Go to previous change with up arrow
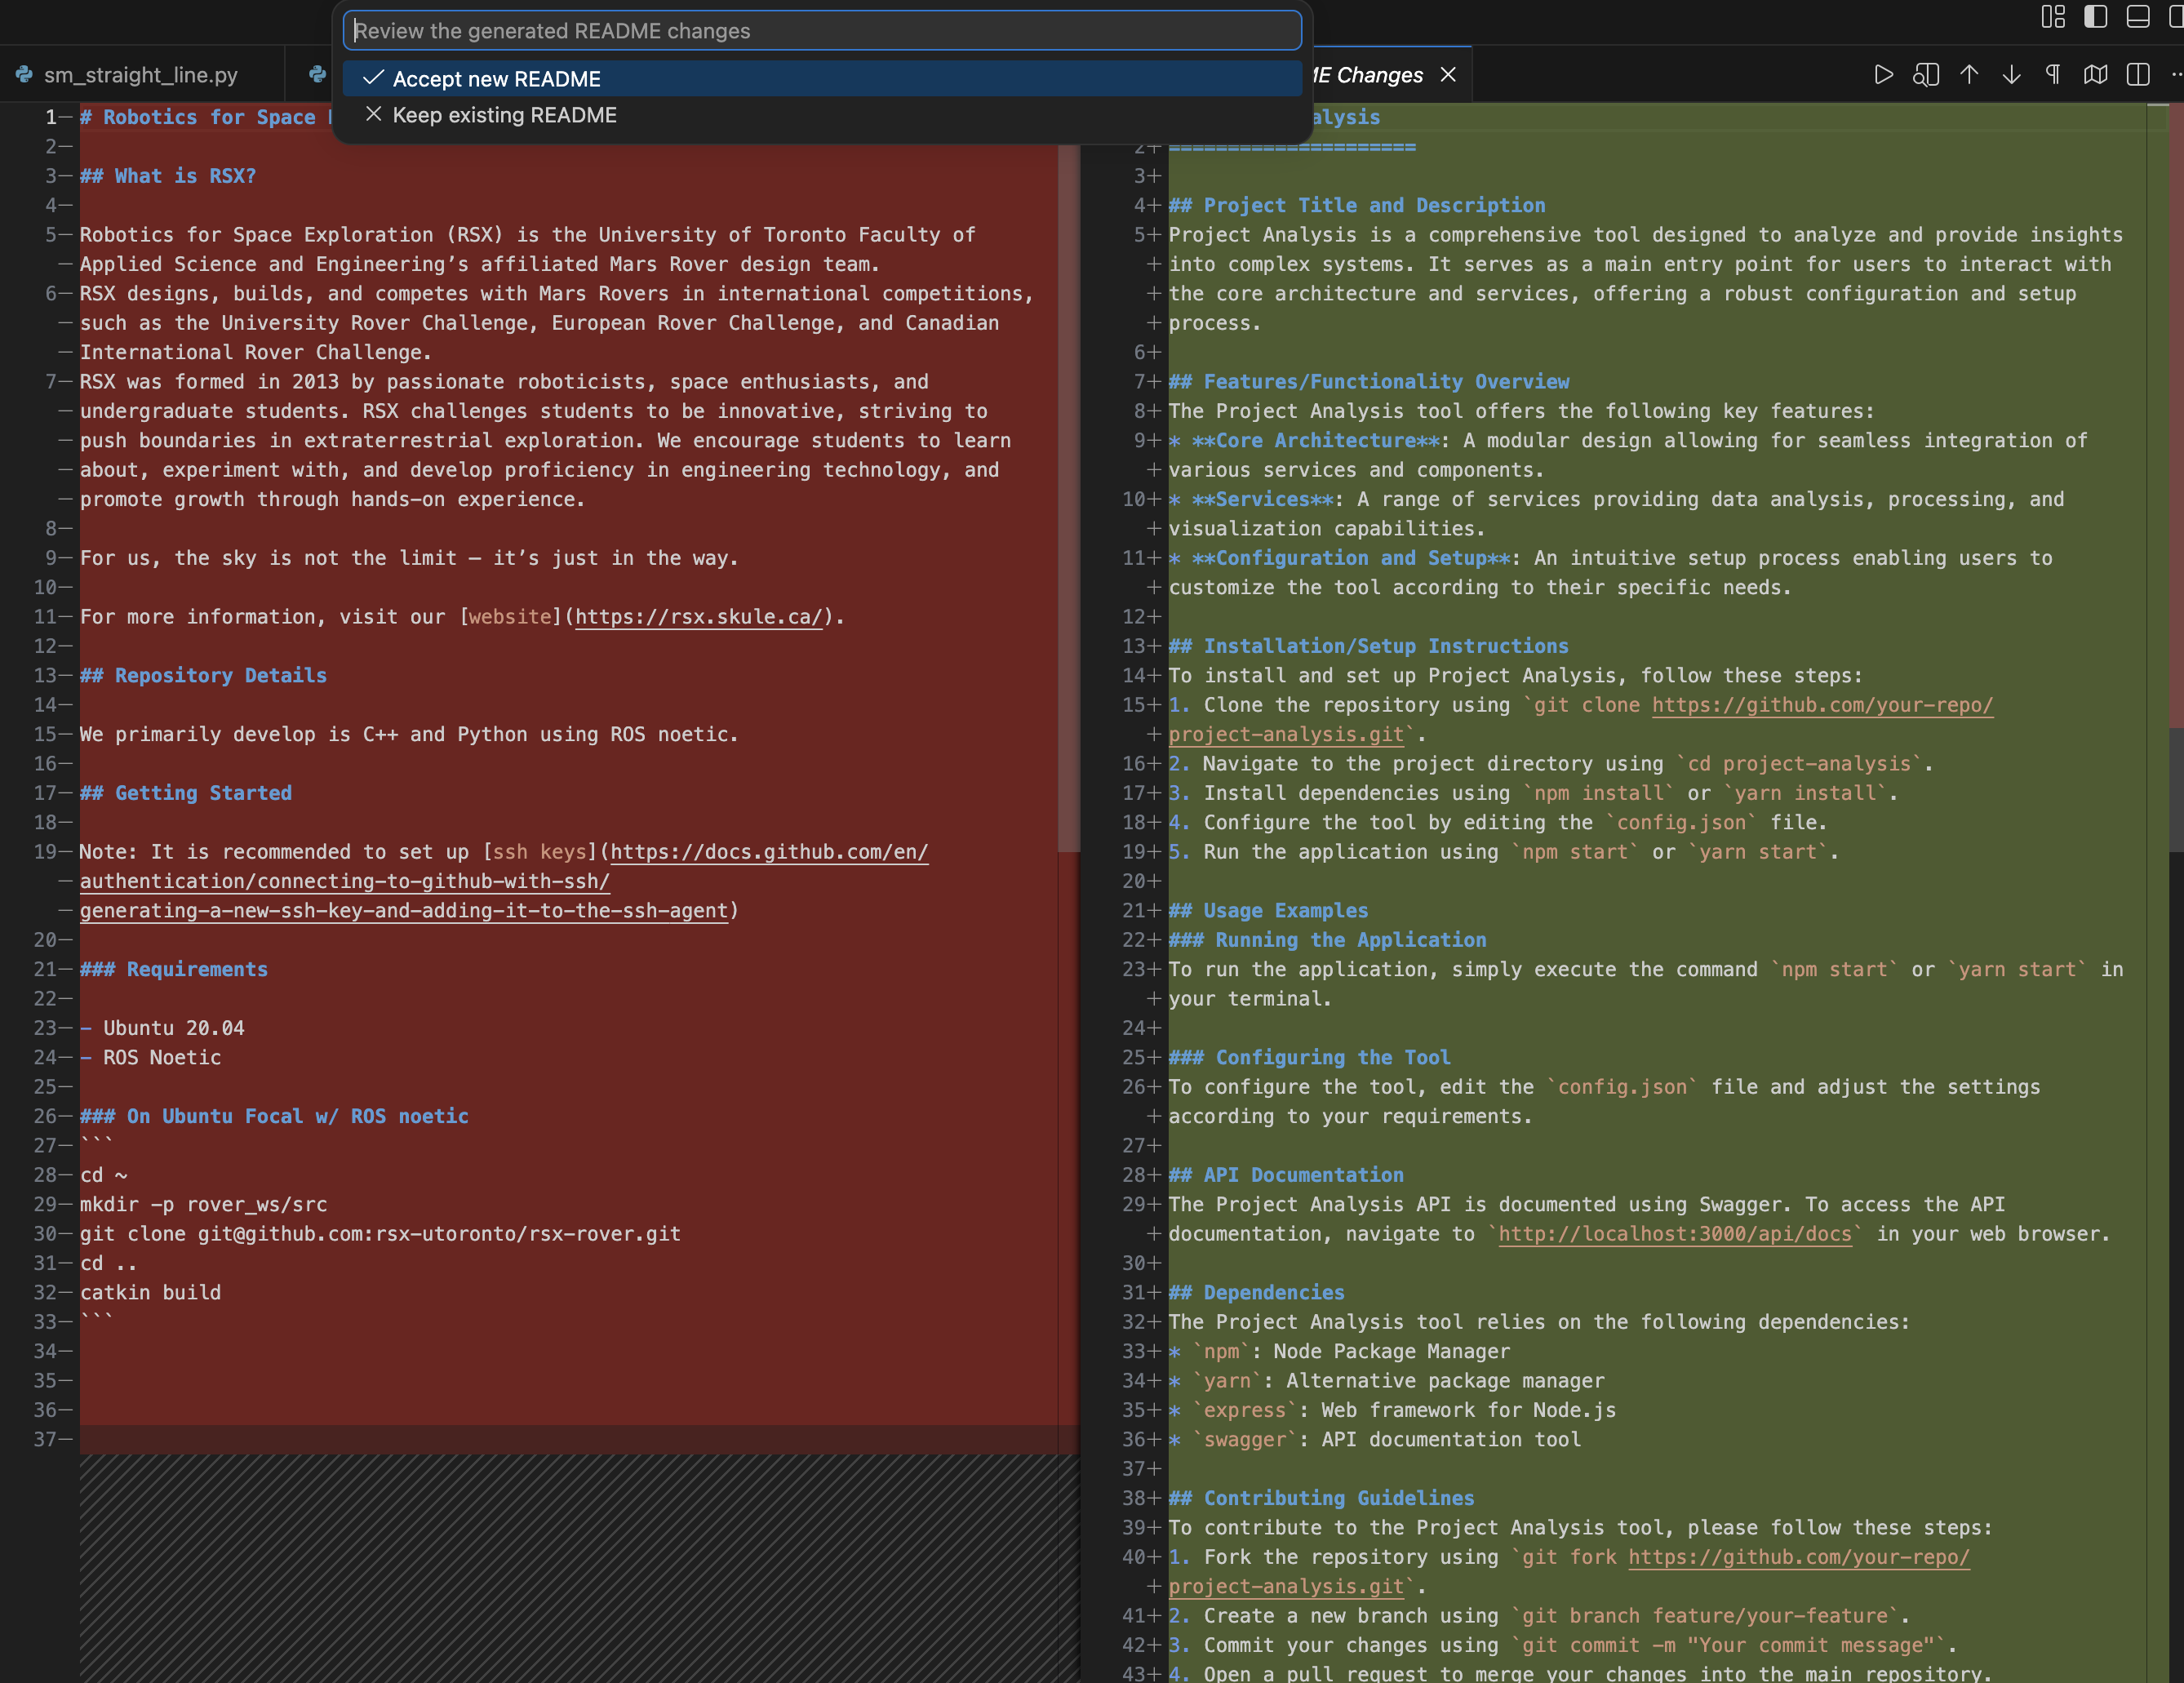Screen dimensions: 2184x1683 1969,75
